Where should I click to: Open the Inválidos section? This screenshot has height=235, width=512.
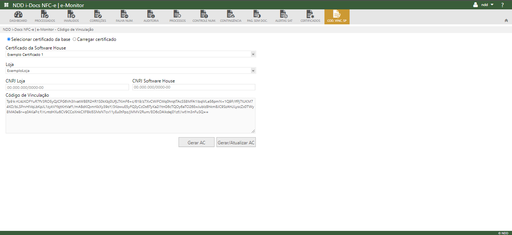(71, 17)
